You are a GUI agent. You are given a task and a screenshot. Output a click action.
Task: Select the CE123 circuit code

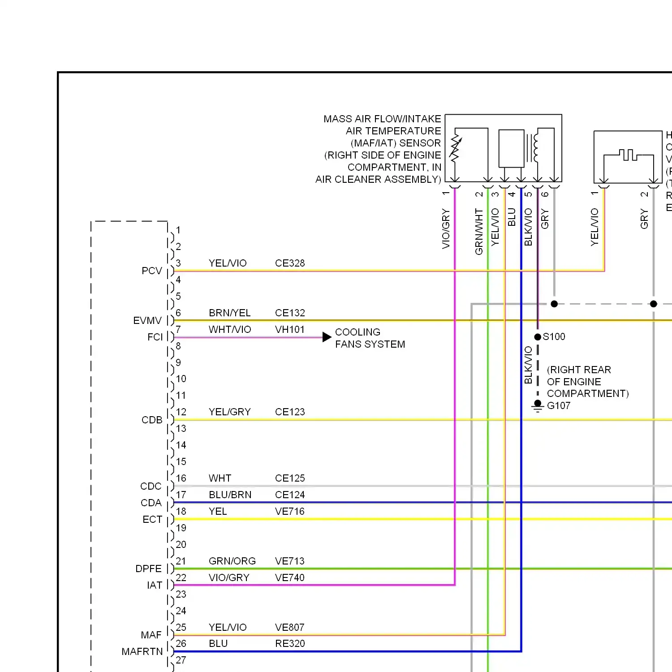[290, 412]
